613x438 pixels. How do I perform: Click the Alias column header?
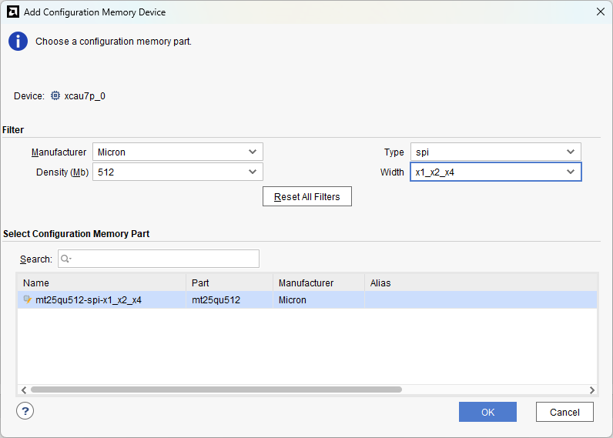pos(480,283)
